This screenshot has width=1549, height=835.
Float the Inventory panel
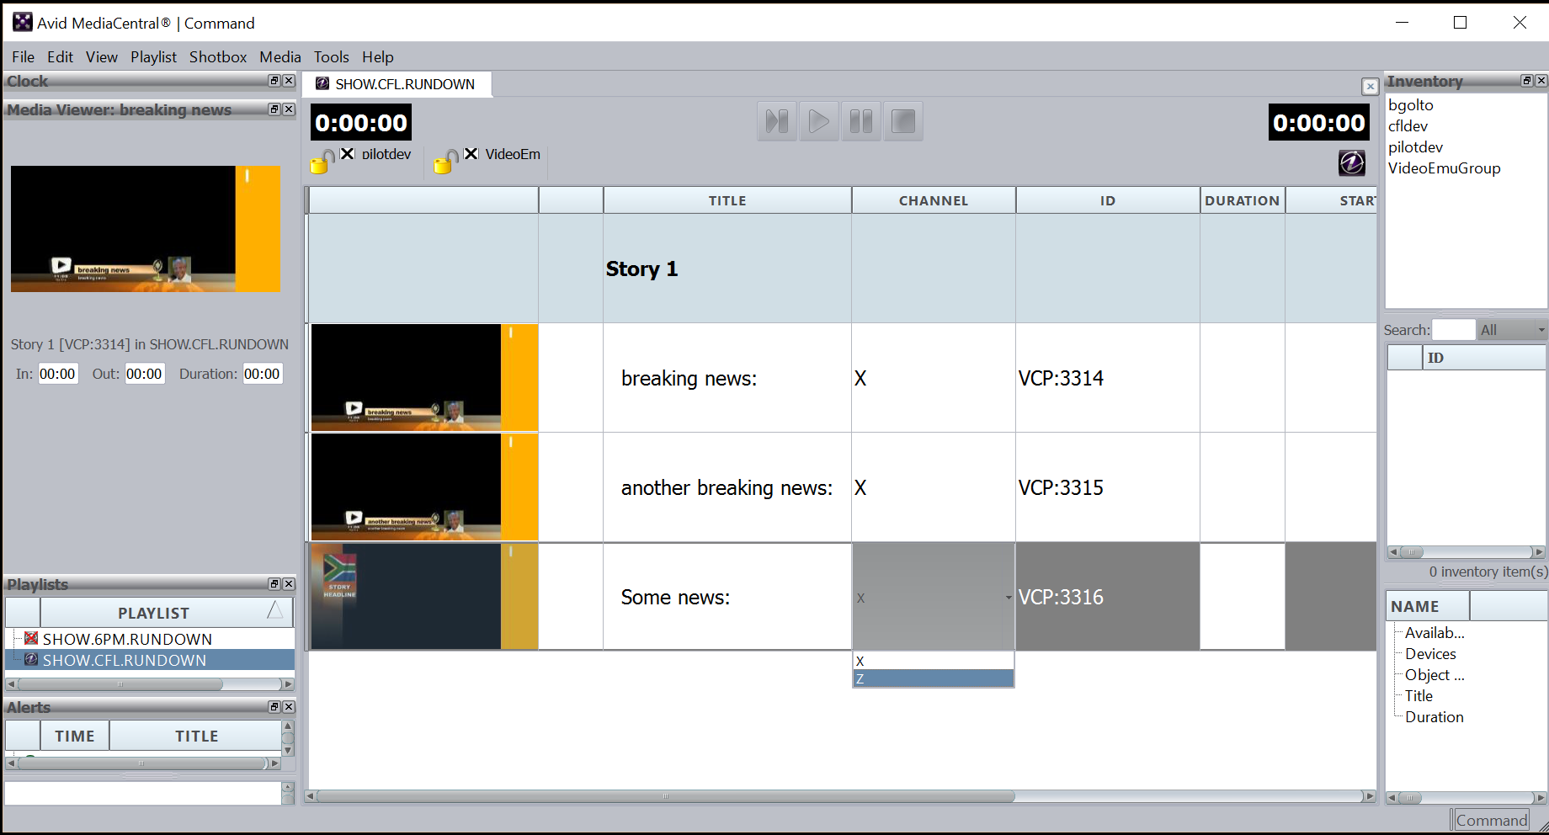(1527, 81)
